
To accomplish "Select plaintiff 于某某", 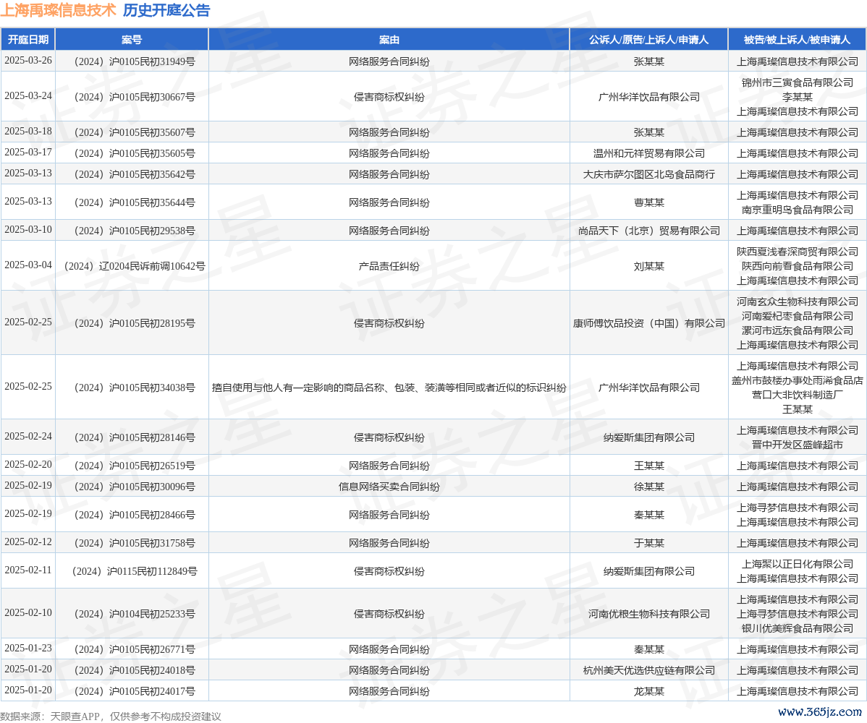I will click(649, 543).
